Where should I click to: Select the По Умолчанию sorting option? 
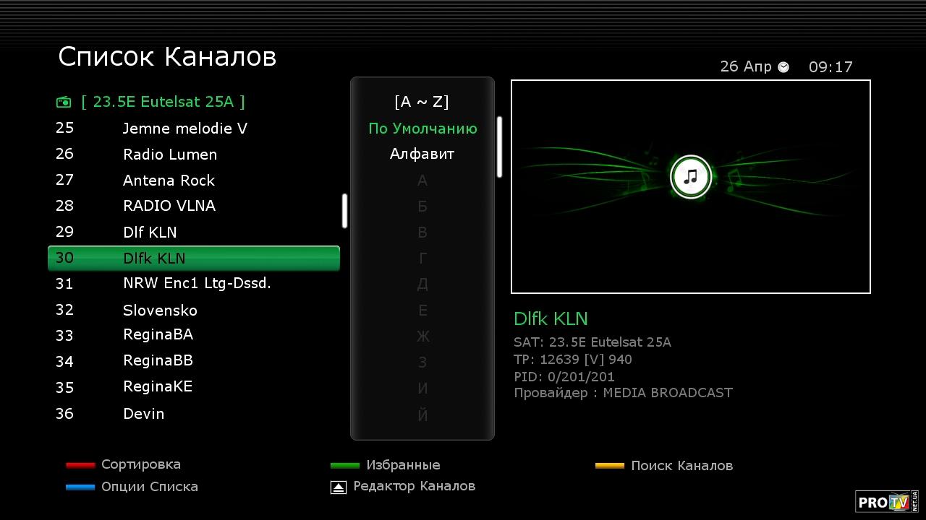click(422, 129)
